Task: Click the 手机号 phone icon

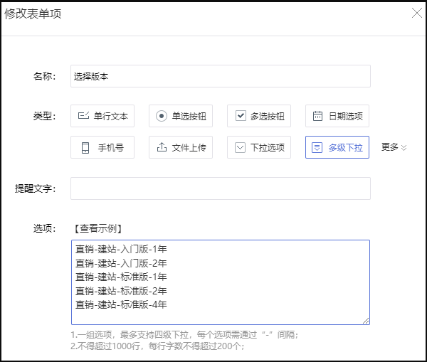Action: tap(85, 147)
